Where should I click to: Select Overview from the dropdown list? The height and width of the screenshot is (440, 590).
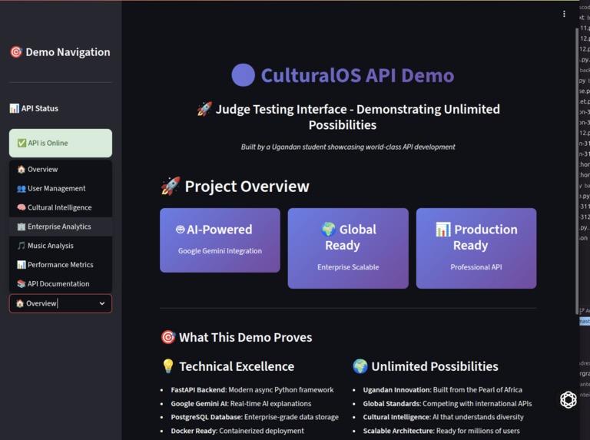[x=61, y=170]
